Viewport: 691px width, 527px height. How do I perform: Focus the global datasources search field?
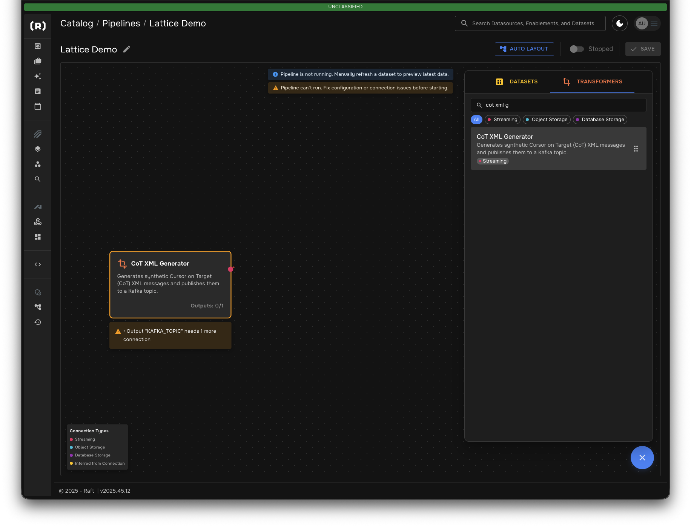point(530,23)
